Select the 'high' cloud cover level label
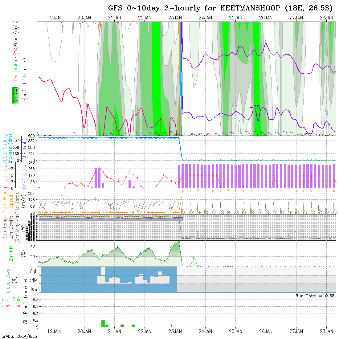The height and width of the screenshot is (339, 339). pyautogui.click(x=33, y=272)
